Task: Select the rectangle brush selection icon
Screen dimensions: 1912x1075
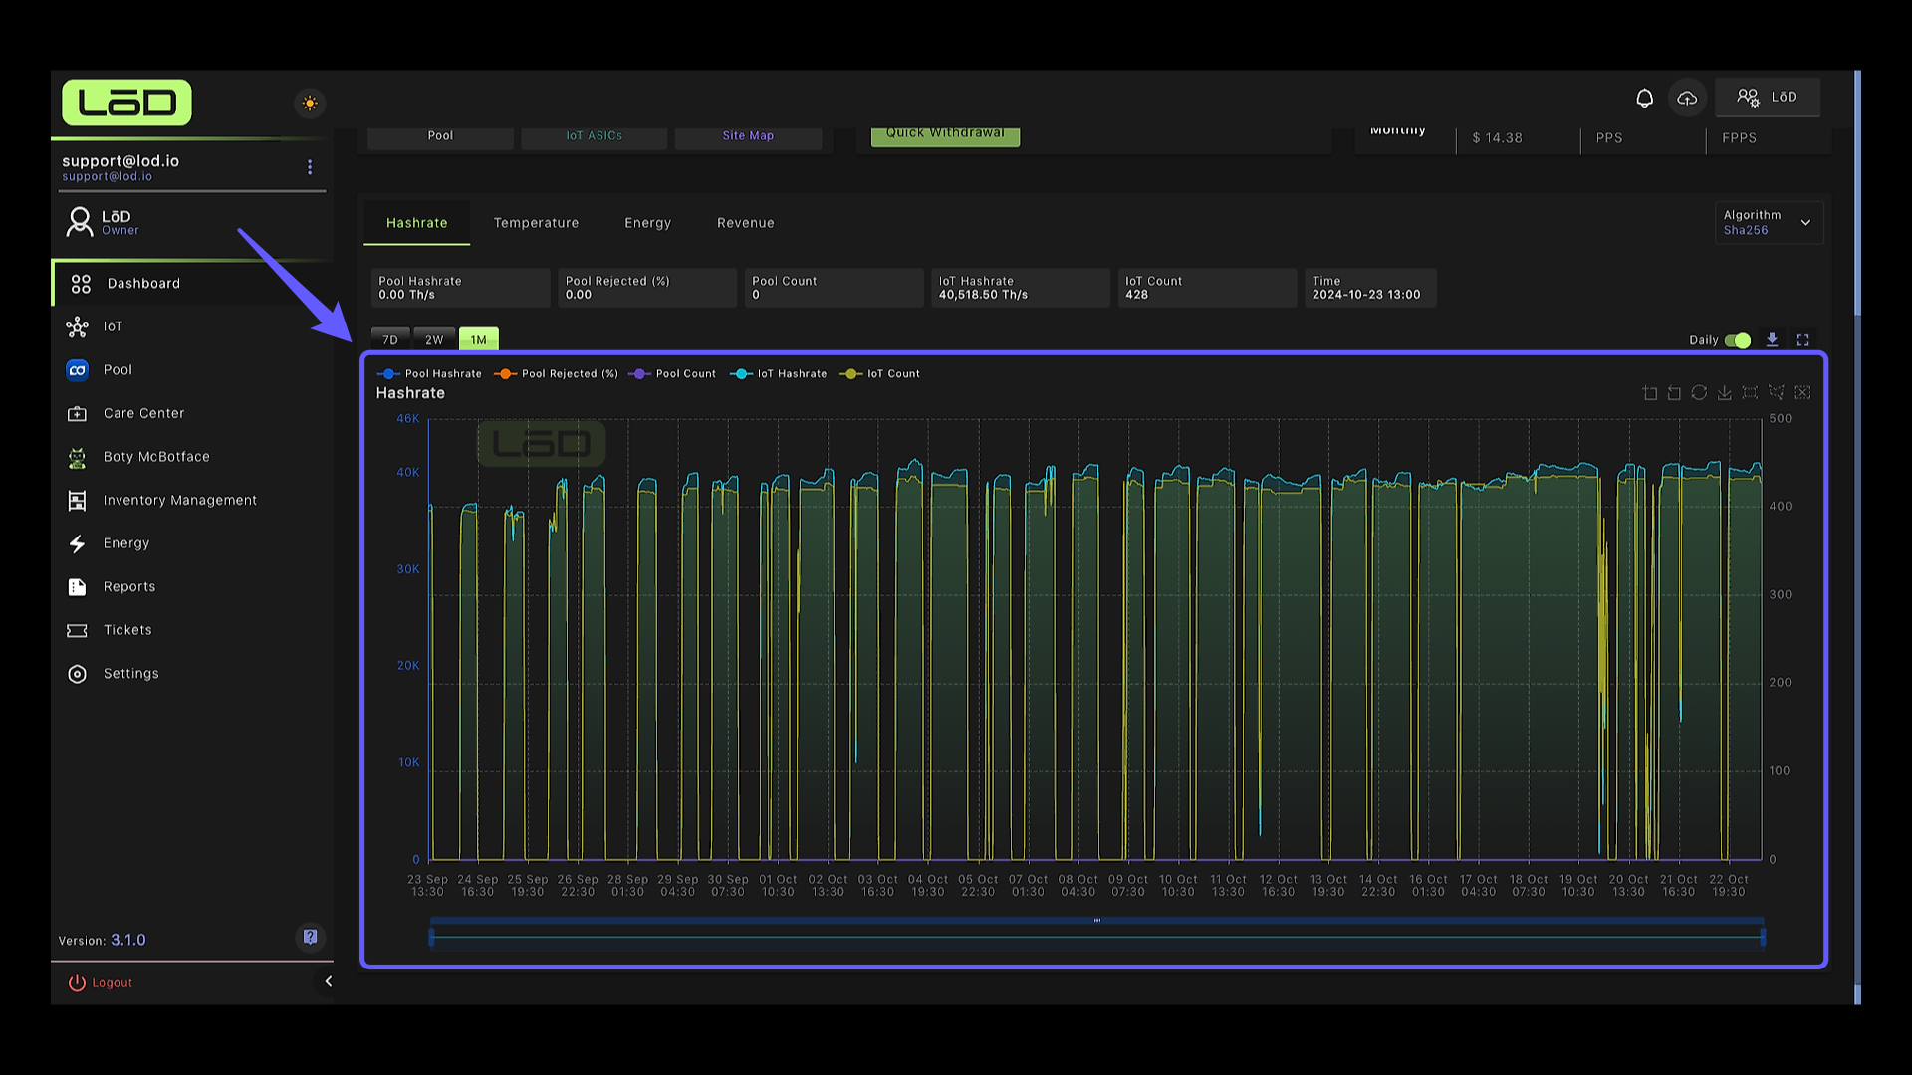Action: pos(1750,393)
